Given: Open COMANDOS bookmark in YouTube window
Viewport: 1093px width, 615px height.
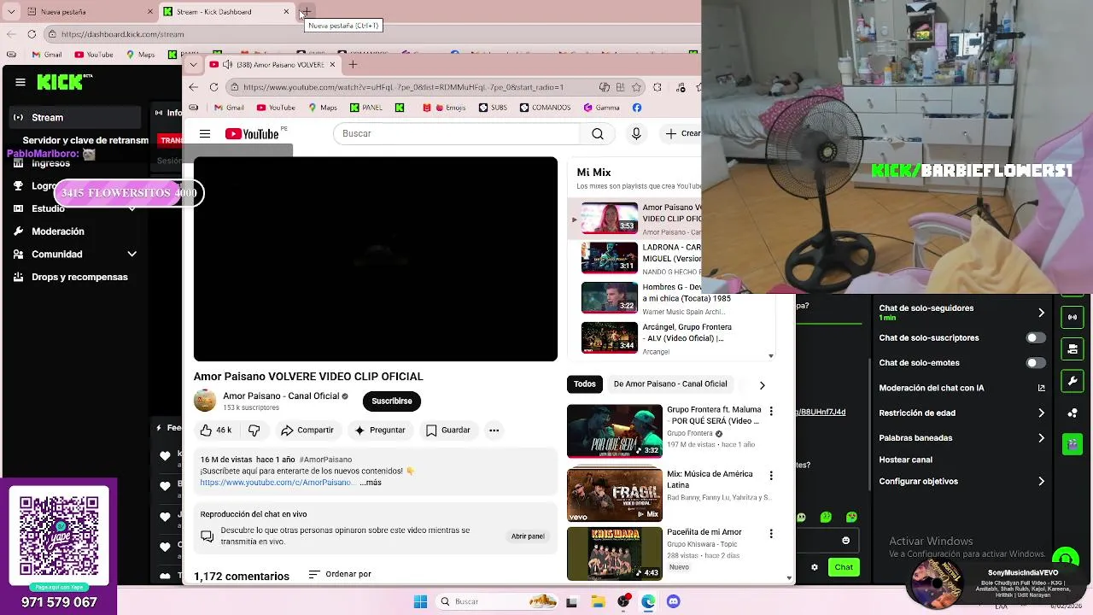Looking at the screenshot, I should [x=544, y=108].
